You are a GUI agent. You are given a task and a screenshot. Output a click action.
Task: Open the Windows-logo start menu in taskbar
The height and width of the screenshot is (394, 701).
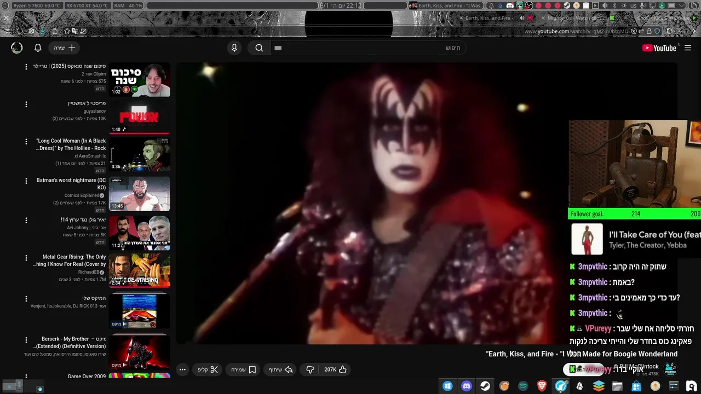(447, 386)
